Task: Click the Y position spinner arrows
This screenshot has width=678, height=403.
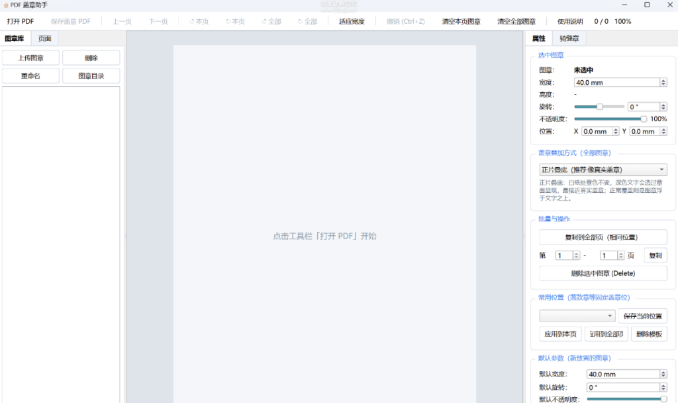Action: [663, 131]
